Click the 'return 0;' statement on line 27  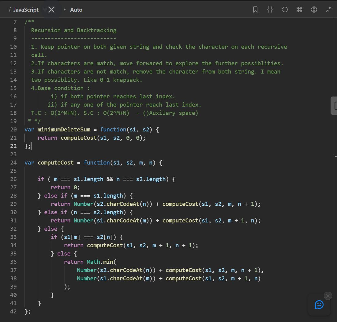click(x=65, y=188)
